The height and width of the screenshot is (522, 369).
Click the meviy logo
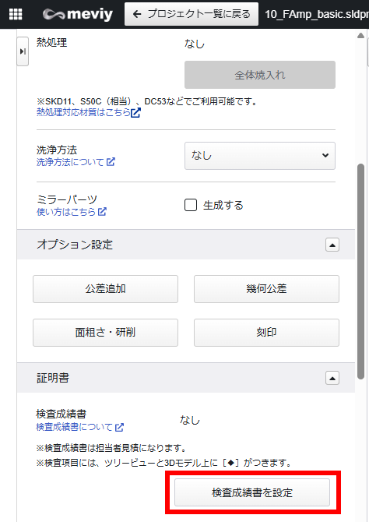[78, 14]
